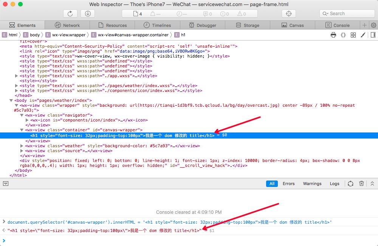The image size is (378, 246).
Task: Clear the console log with trash icon
Action: point(361,184)
